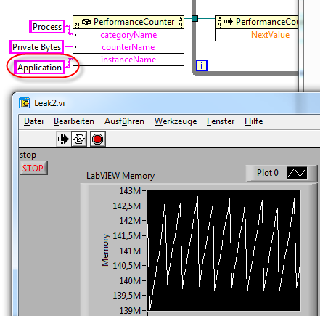Open the Hilfe menu
320x316 pixels.
[x=253, y=121]
